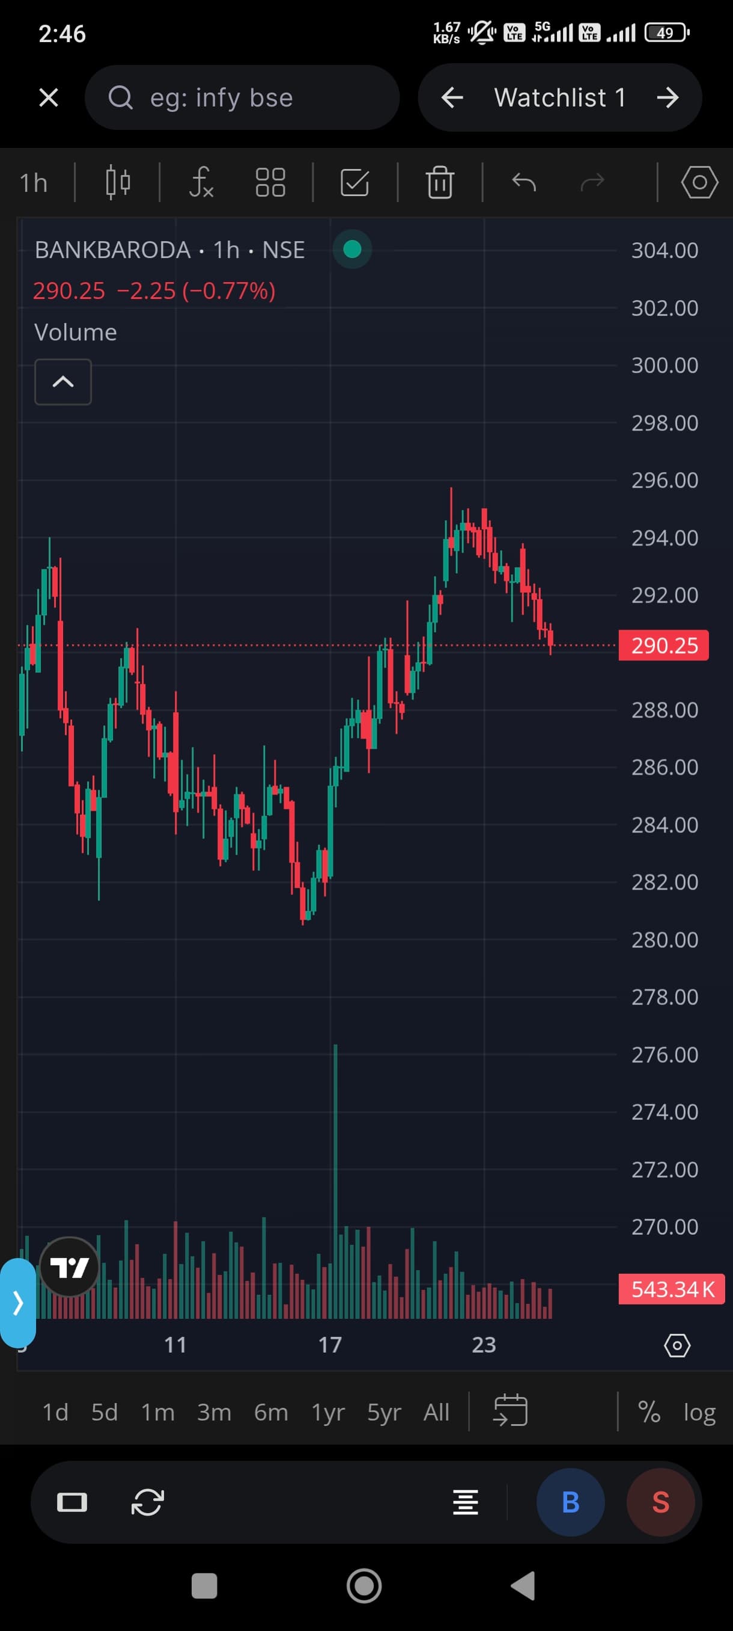Image resolution: width=733 pixels, height=1631 pixels.
Task: Tap the refresh chart icon
Action: [147, 1502]
